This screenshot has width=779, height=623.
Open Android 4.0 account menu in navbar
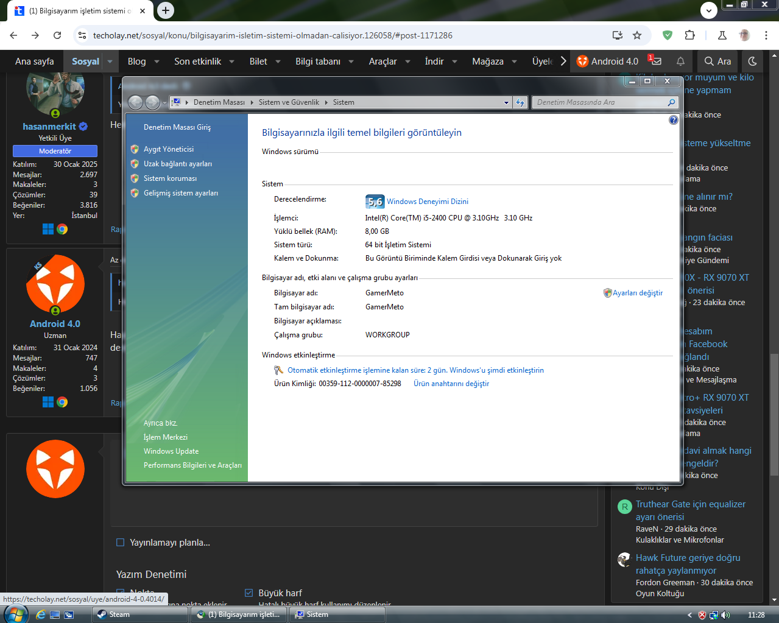(x=607, y=61)
